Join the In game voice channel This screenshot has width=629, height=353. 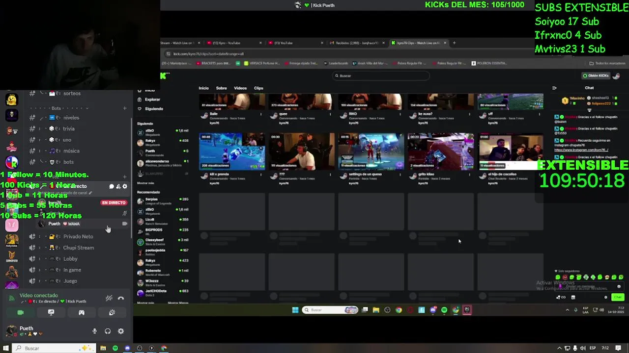(x=79, y=270)
